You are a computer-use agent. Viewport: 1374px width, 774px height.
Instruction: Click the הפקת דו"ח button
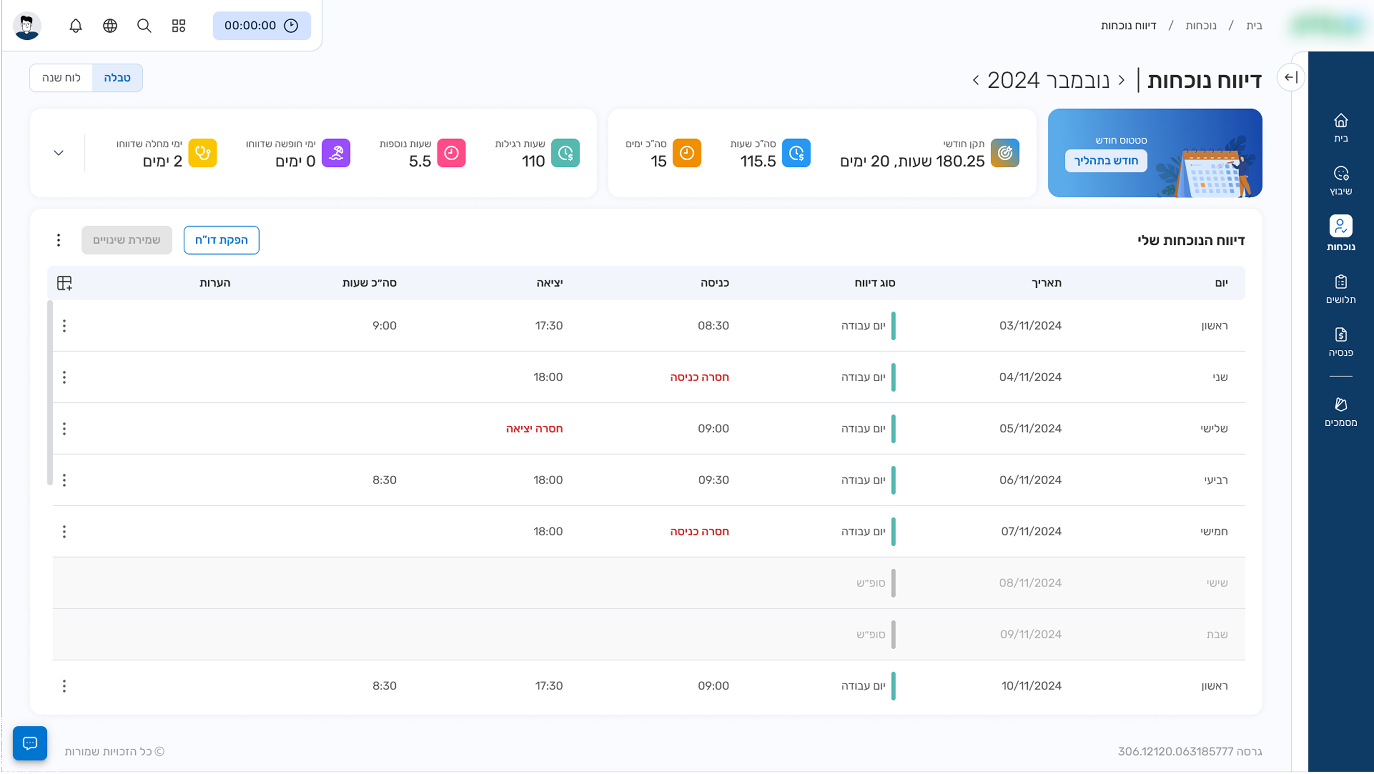[x=221, y=240]
